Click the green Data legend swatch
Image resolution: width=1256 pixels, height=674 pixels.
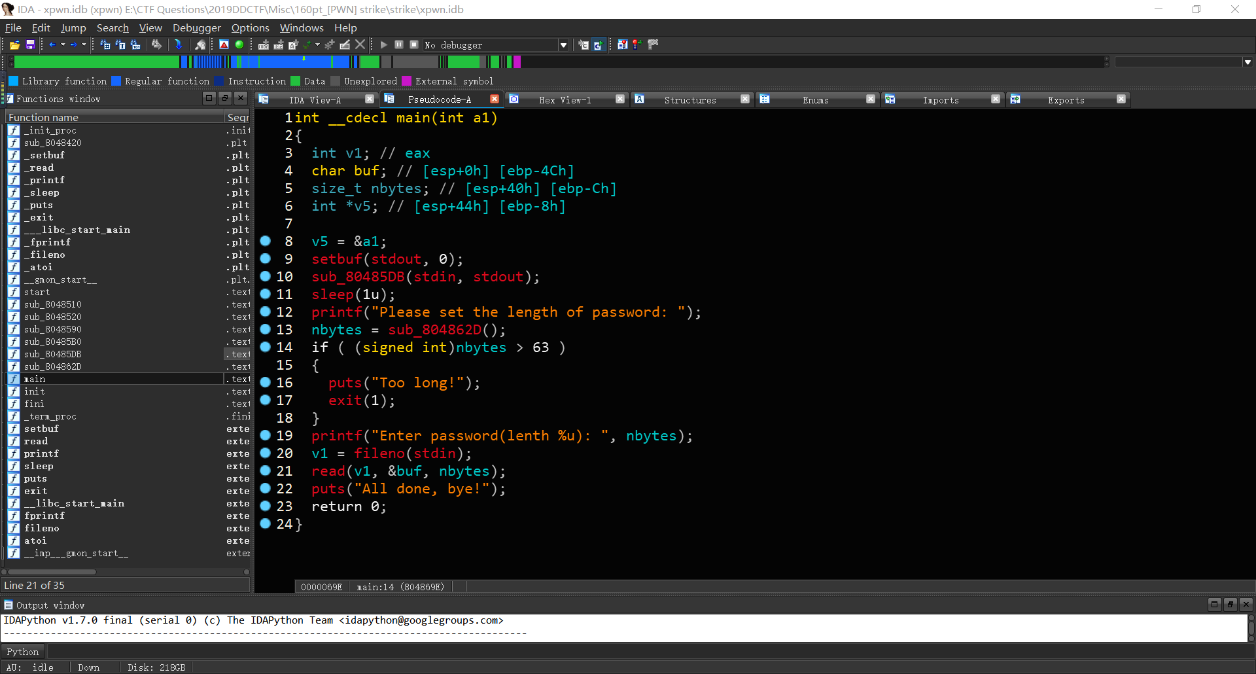(x=295, y=81)
